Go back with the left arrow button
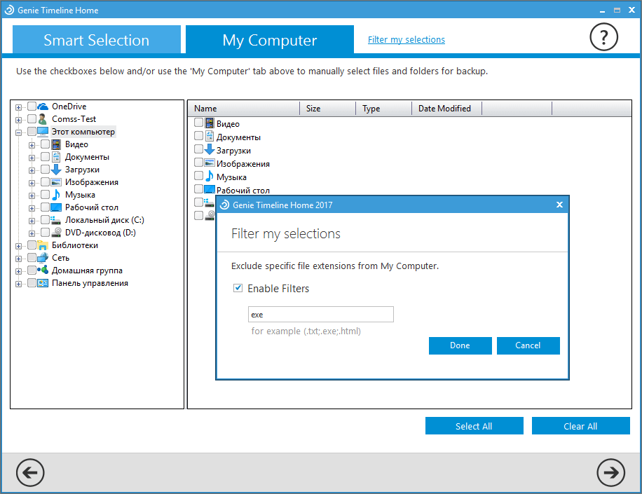This screenshot has width=642, height=494. 30,472
